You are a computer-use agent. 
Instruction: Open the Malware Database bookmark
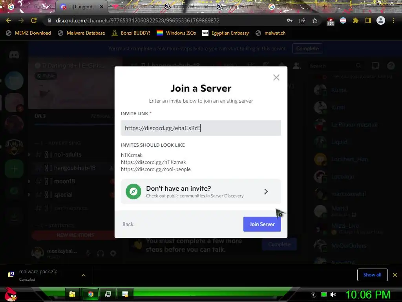point(82,33)
